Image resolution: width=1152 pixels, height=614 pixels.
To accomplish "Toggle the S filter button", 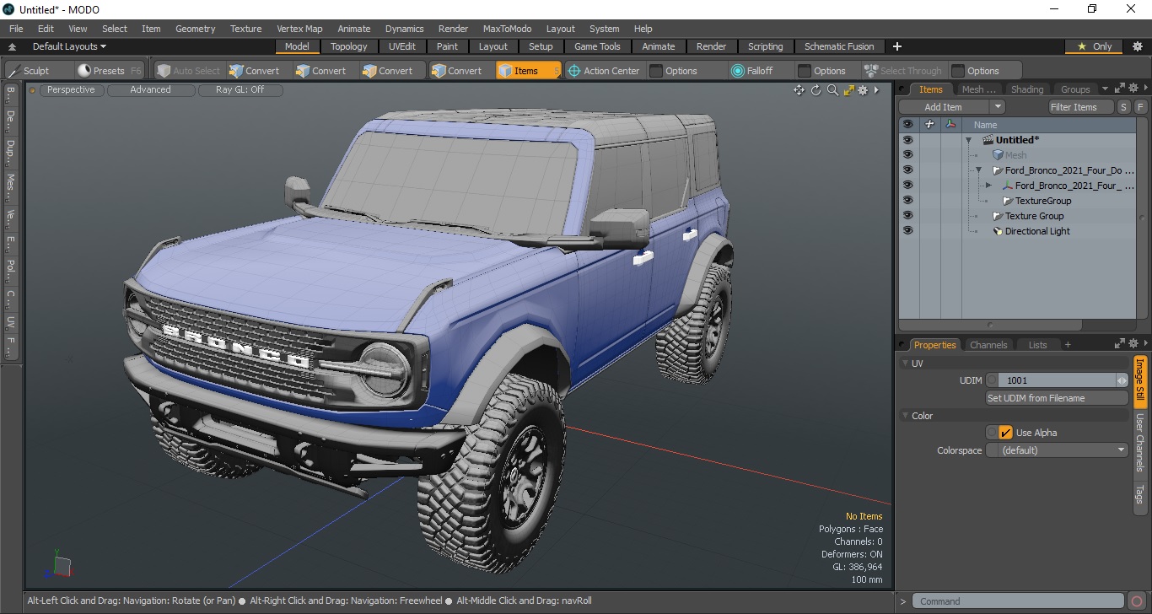I will point(1123,107).
